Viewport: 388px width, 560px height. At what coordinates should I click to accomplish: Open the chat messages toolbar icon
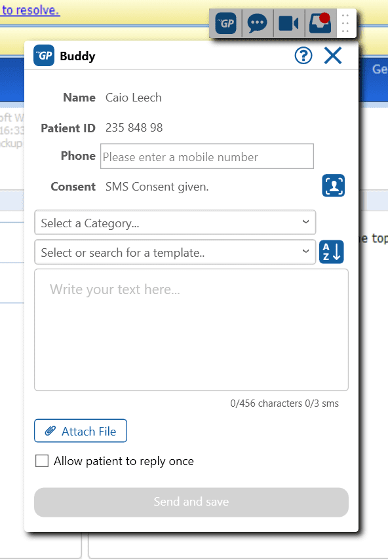pyautogui.click(x=257, y=24)
